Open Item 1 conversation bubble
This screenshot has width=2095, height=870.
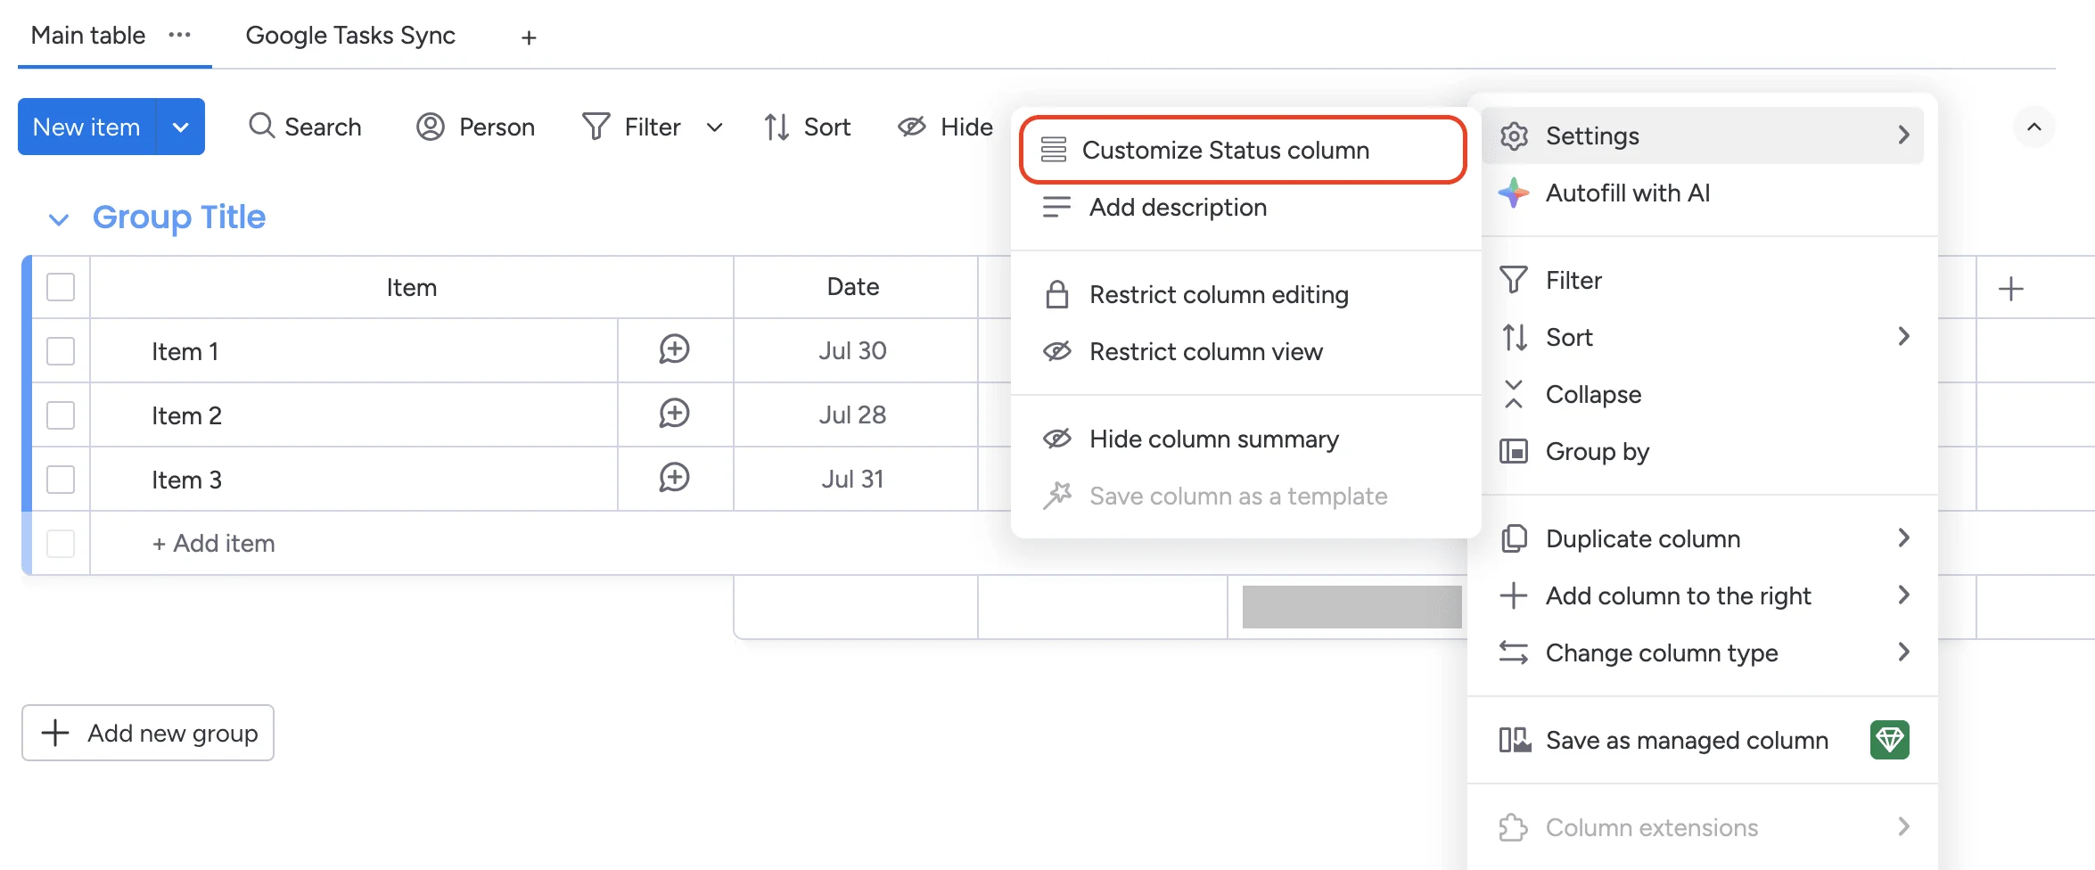click(675, 349)
